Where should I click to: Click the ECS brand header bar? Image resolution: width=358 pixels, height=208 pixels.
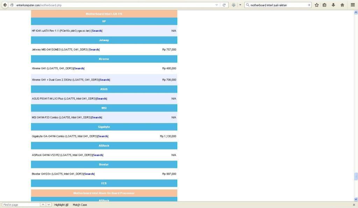click(x=104, y=183)
